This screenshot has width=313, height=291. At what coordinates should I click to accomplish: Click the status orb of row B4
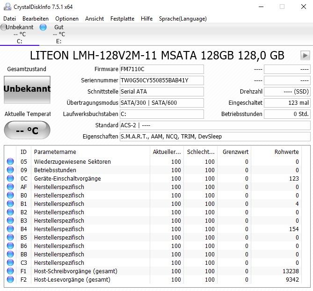[x=10, y=229]
